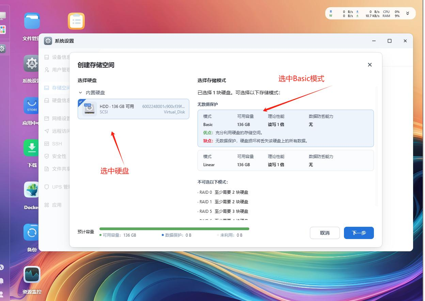Open UPS 管理 in settings sidebar
The height and width of the screenshot is (301, 425).
pyautogui.click(x=57, y=187)
